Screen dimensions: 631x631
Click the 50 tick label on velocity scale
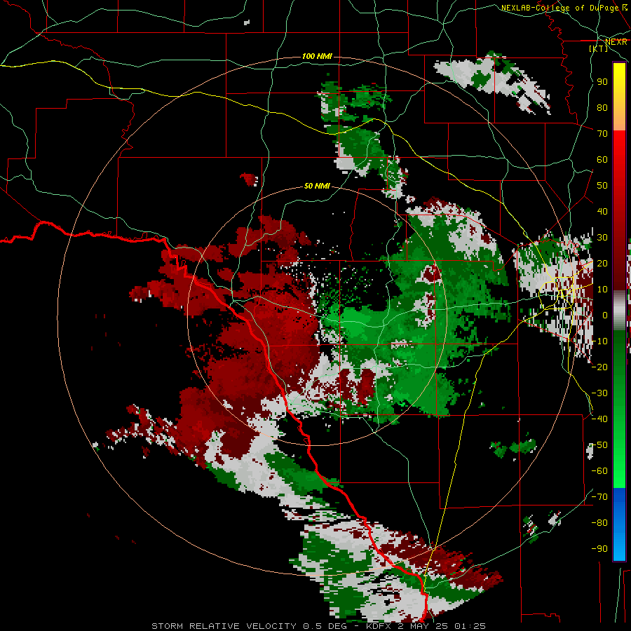[602, 186]
